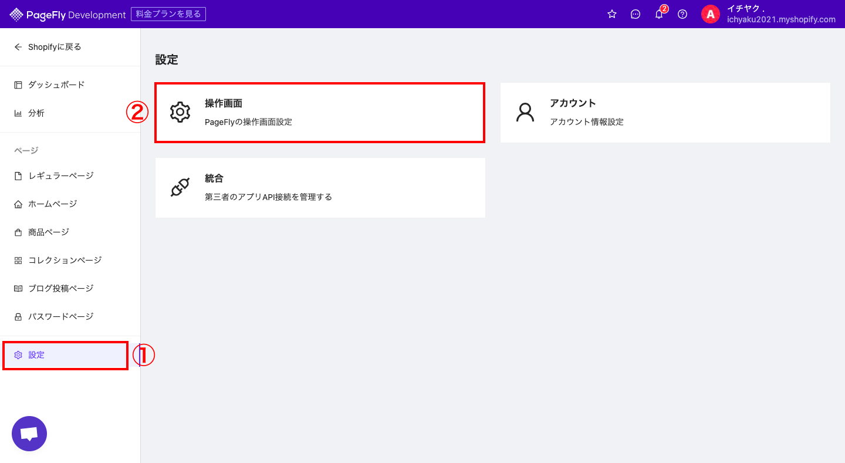845x463 pixels.
Task: Click the ホームページ house icon
Action: click(18, 204)
